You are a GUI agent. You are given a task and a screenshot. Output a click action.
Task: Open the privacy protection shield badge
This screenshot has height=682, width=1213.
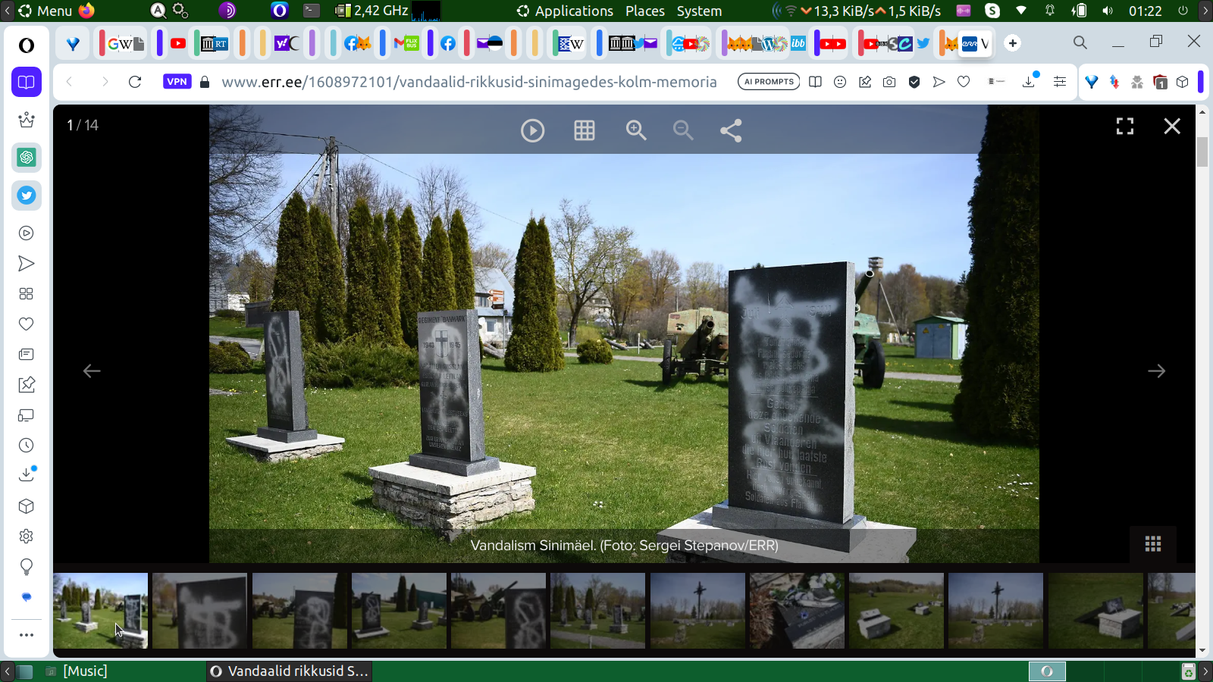[x=914, y=82]
